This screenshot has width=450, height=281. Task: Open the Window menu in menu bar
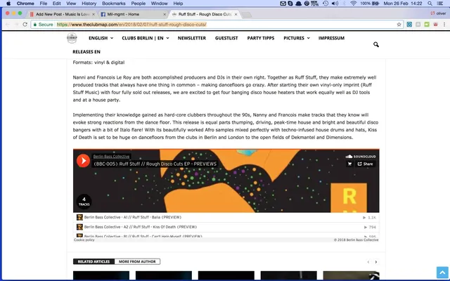point(160,4)
